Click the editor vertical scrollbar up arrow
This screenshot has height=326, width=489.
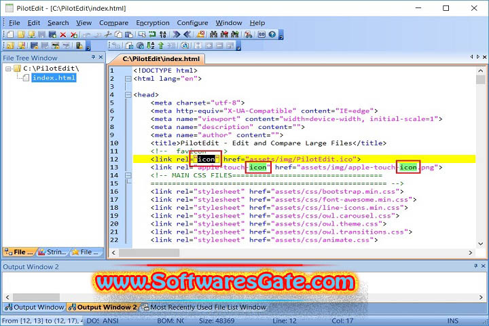481,71
